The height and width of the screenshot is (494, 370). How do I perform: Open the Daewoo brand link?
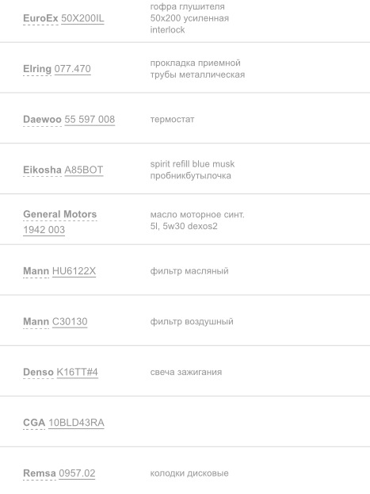42,120
